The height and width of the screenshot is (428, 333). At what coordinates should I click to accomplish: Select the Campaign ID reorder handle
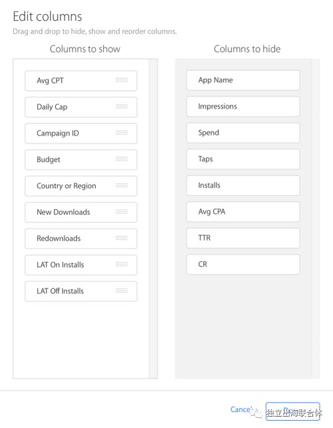click(121, 133)
